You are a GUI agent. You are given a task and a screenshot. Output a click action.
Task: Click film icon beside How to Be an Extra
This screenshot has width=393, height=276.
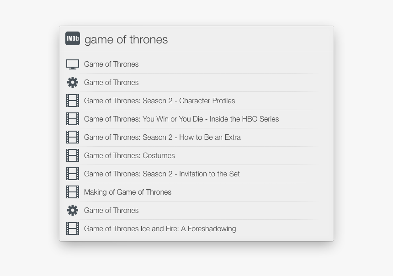(73, 137)
